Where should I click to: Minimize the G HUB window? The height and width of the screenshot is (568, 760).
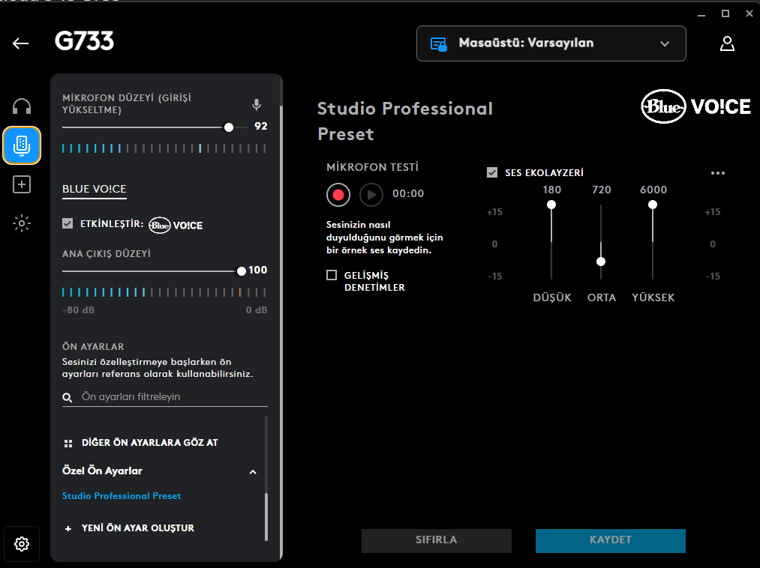click(701, 14)
